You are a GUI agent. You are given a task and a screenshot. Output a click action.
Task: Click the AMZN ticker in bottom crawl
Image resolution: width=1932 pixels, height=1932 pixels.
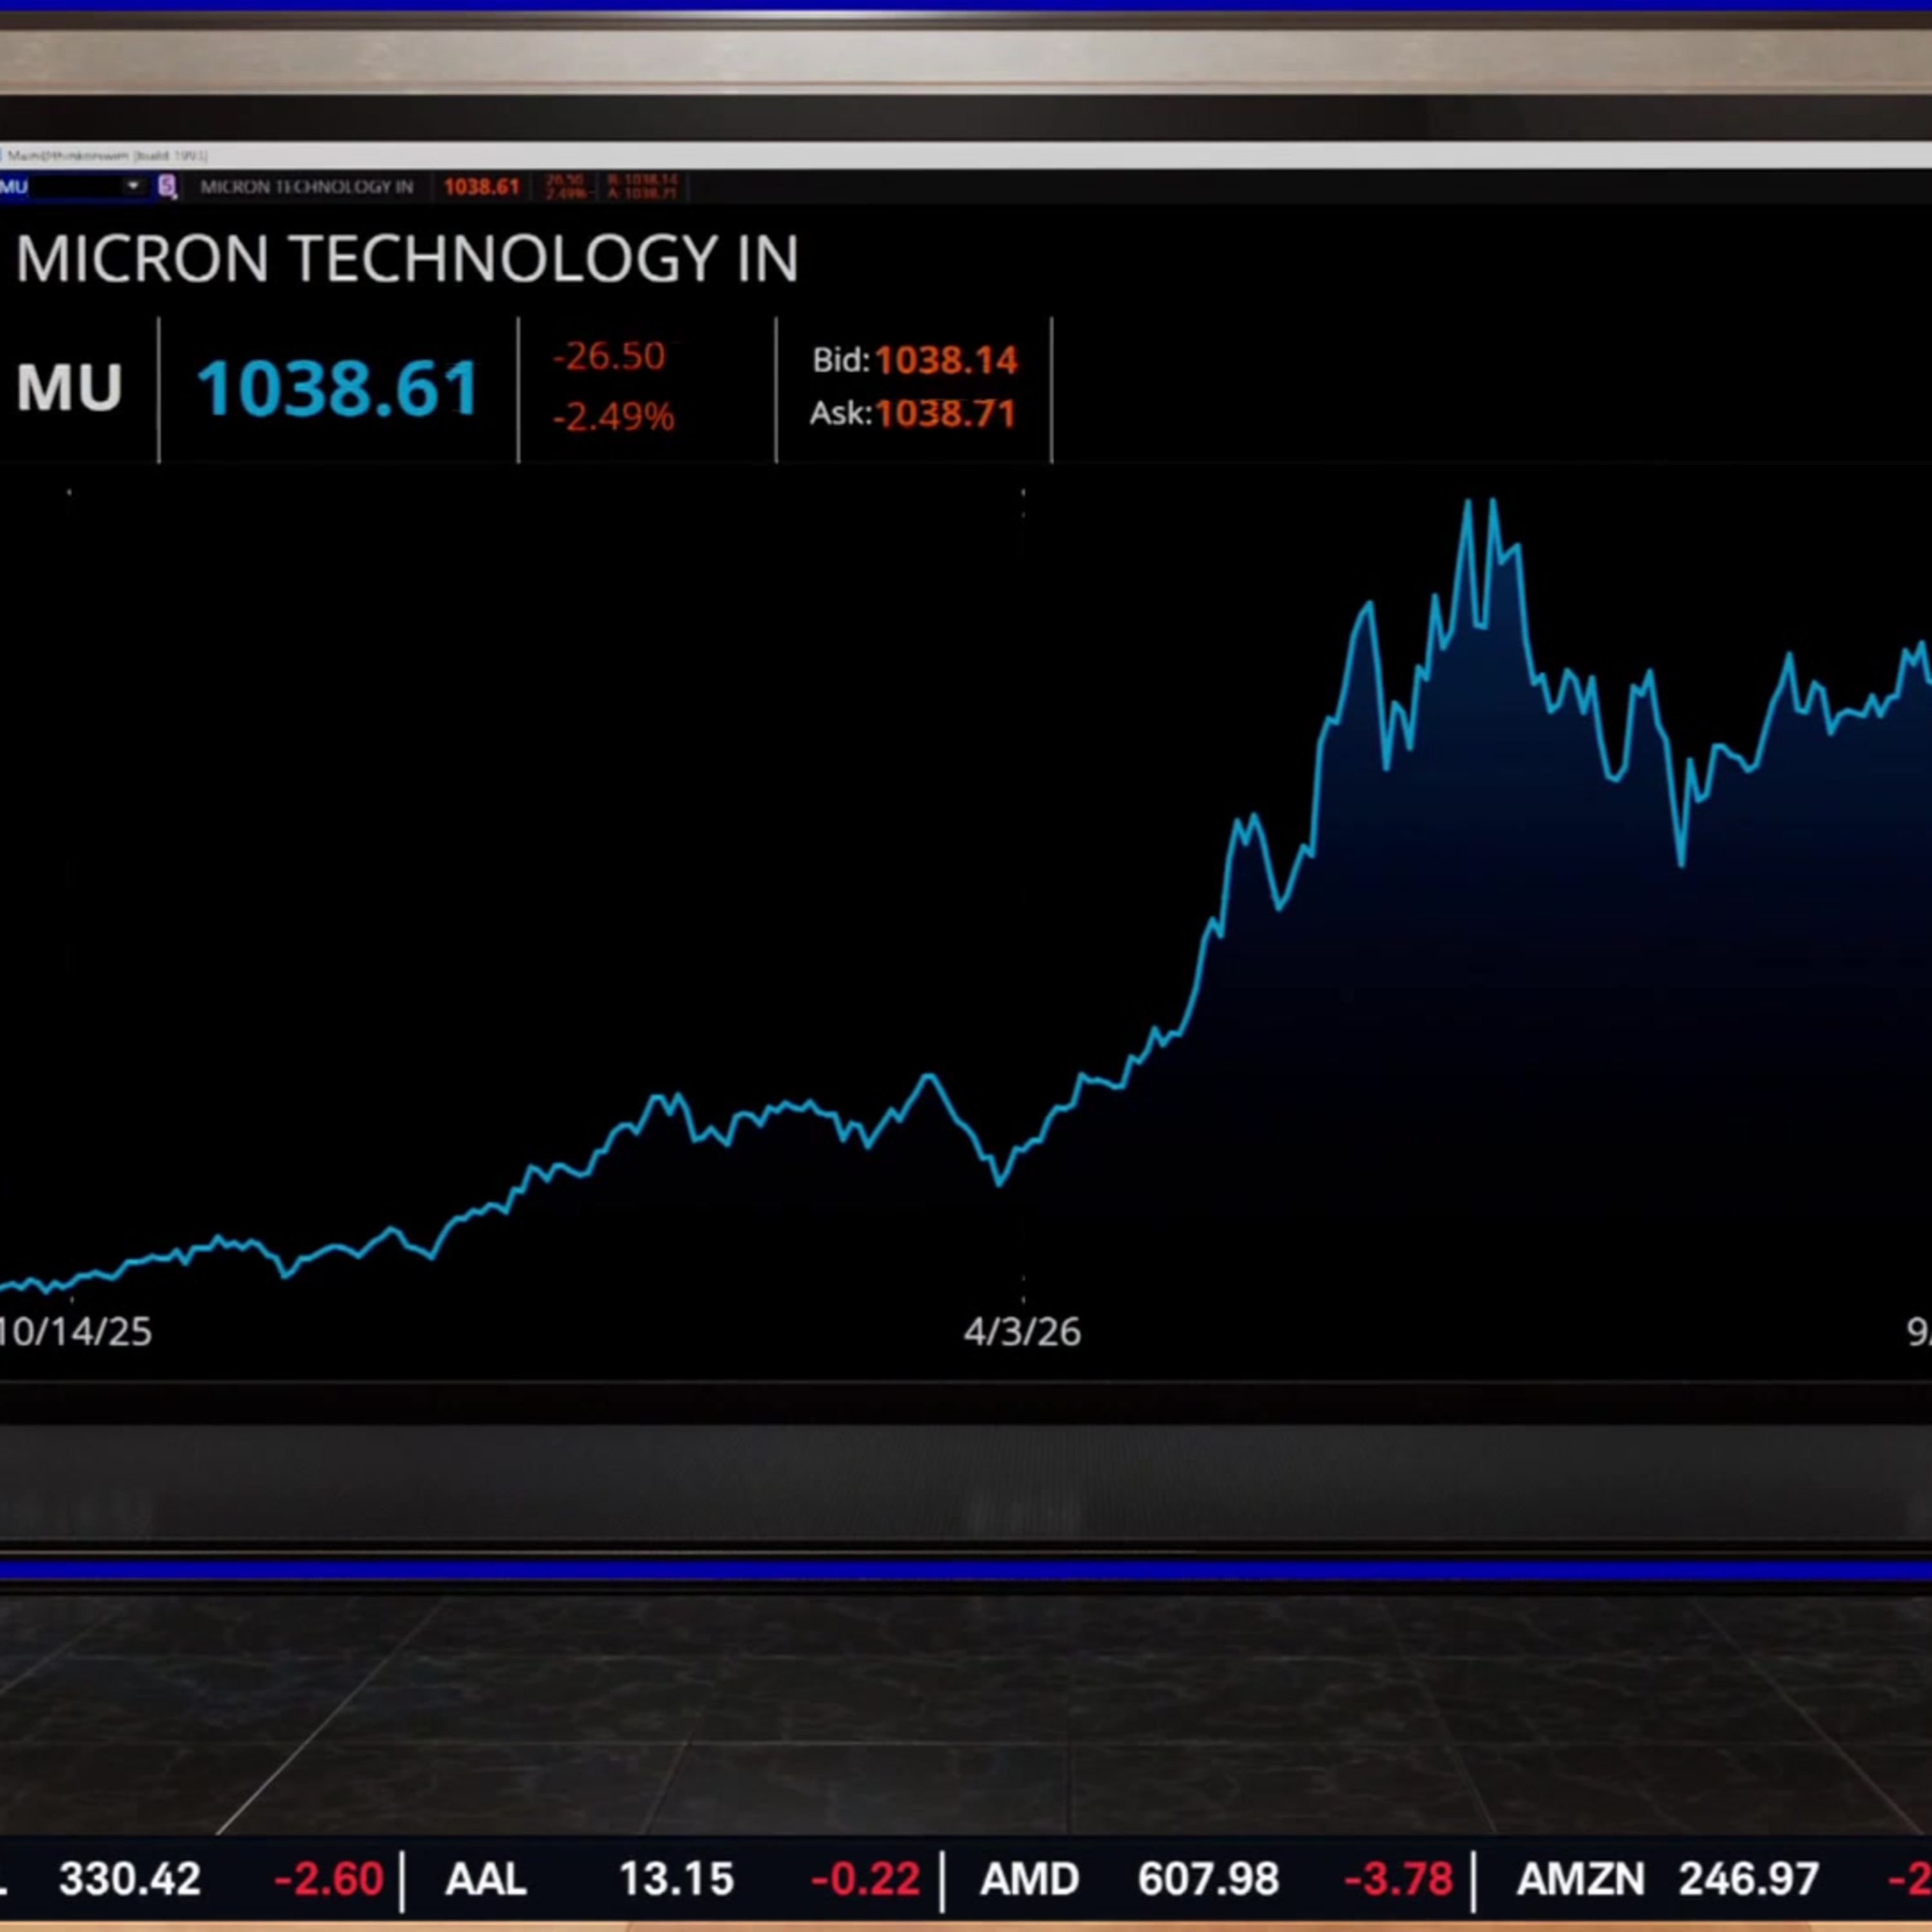click(x=1580, y=1879)
